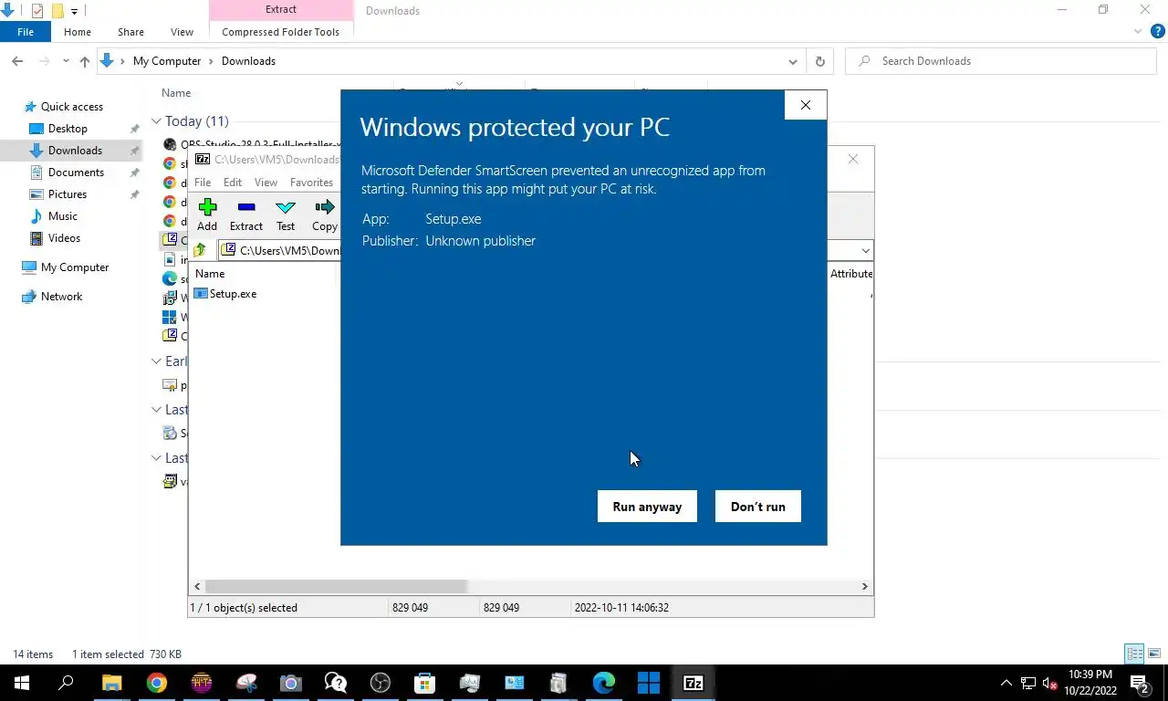Click the 7-Zip scrollbar right arrow
The width and height of the screenshot is (1168, 701).
coord(865,586)
